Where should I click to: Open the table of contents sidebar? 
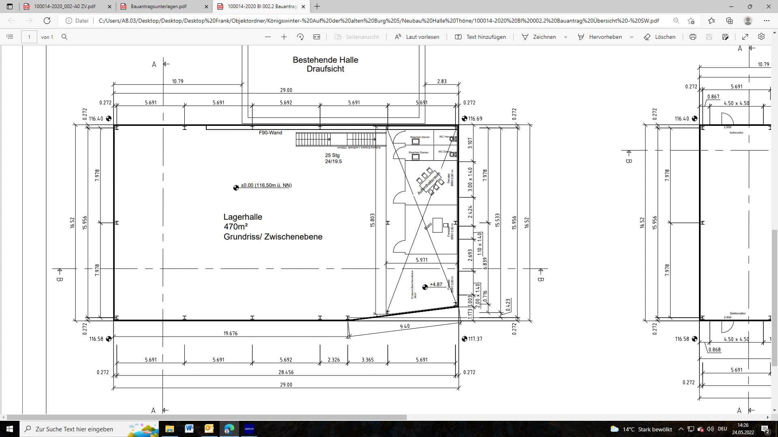pyautogui.click(x=10, y=37)
